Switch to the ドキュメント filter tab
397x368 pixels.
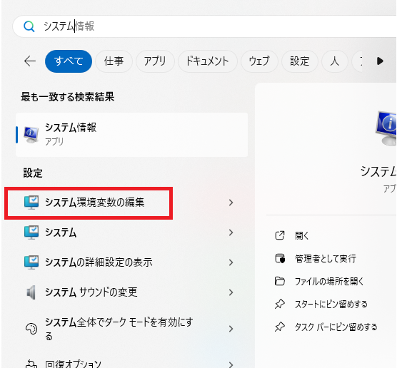point(207,61)
